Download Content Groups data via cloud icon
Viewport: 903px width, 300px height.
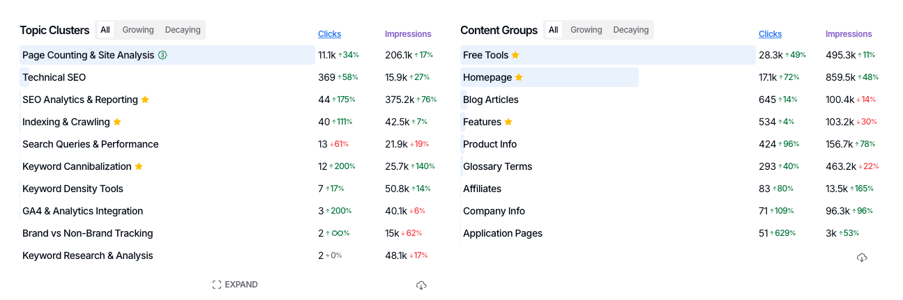tap(862, 258)
